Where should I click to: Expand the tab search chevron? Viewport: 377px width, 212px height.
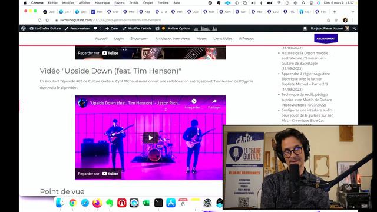[353, 12]
